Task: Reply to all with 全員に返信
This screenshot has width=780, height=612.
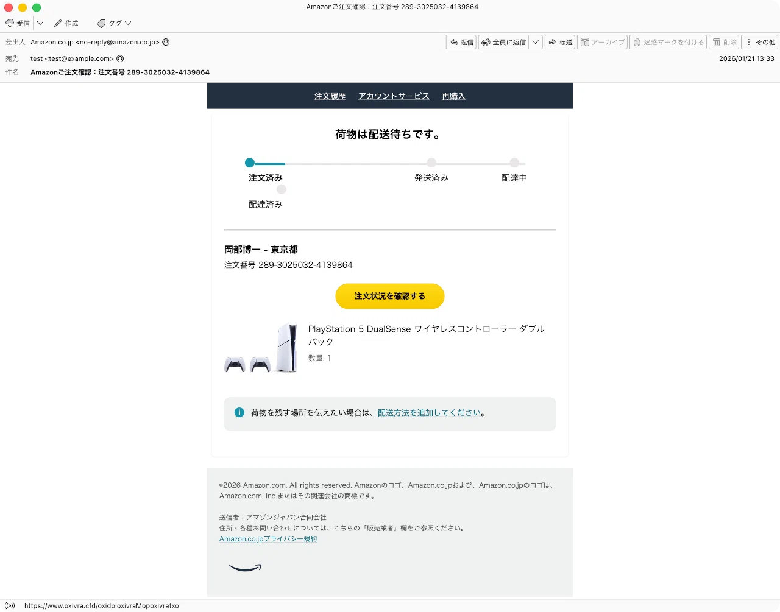Action: click(x=503, y=42)
